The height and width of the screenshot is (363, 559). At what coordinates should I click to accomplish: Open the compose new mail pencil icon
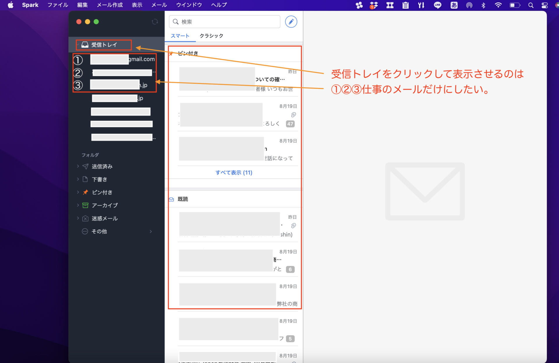(291, 22)
